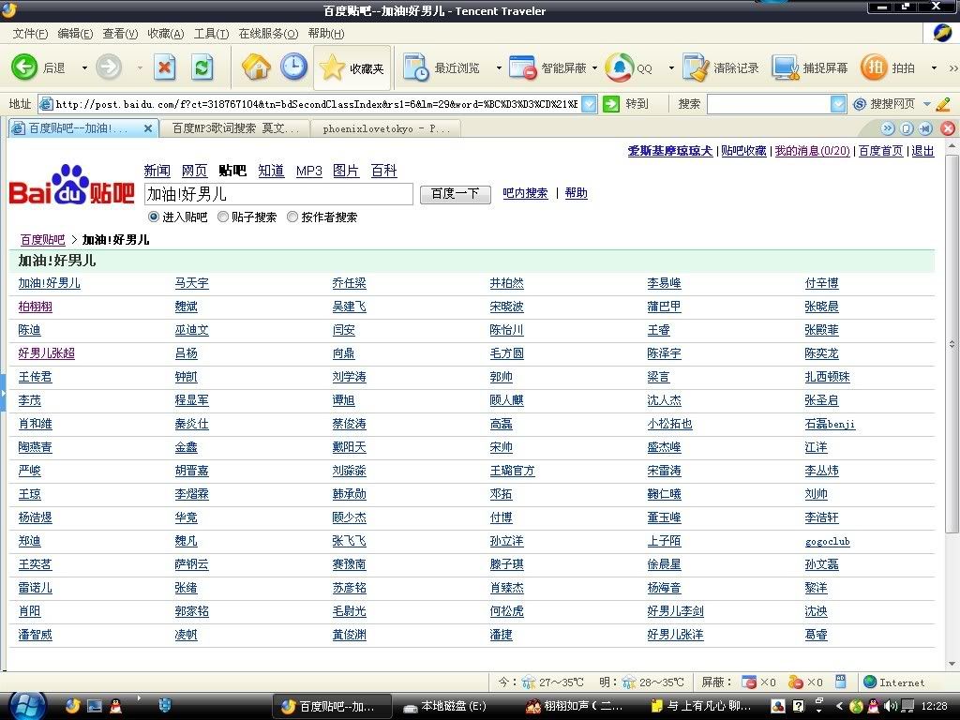Click the grey Forward arrow button
Viewport: 960px width, 720px height.
pos(109,67)
